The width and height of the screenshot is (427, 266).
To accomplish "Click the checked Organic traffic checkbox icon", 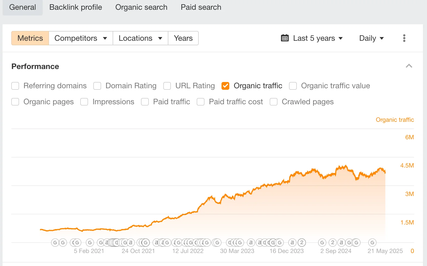I will coord(225,86).
